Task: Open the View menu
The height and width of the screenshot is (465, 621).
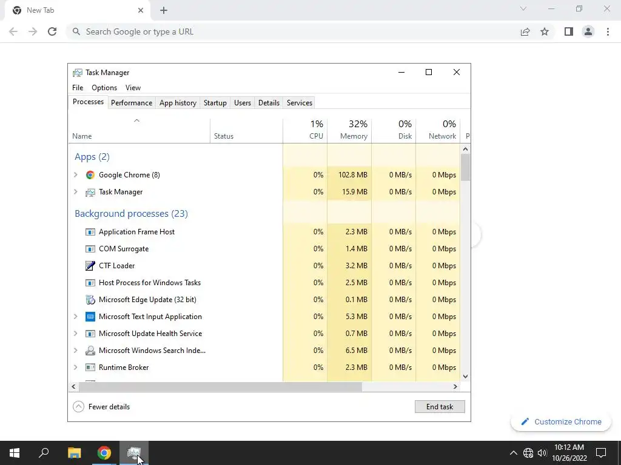Action: tap(133, 88)
